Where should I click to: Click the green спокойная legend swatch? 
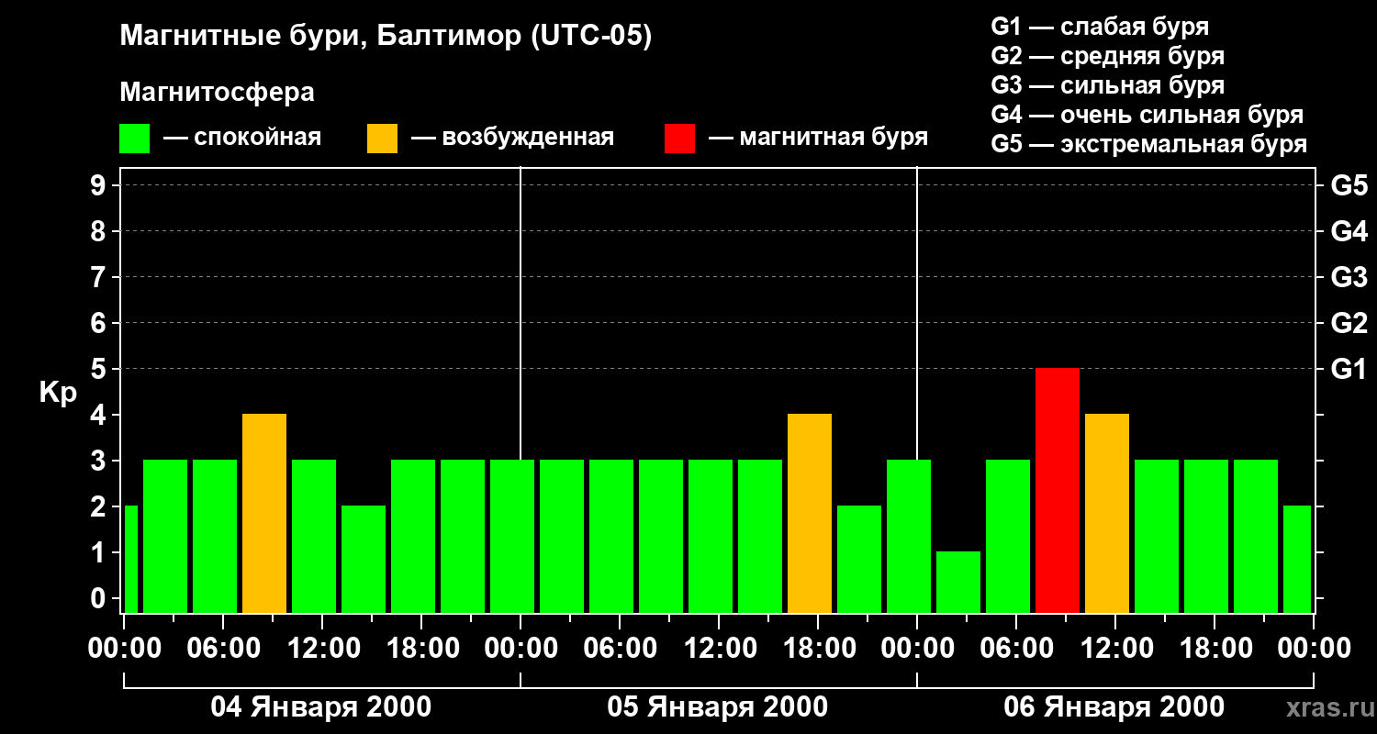point(135,139)
